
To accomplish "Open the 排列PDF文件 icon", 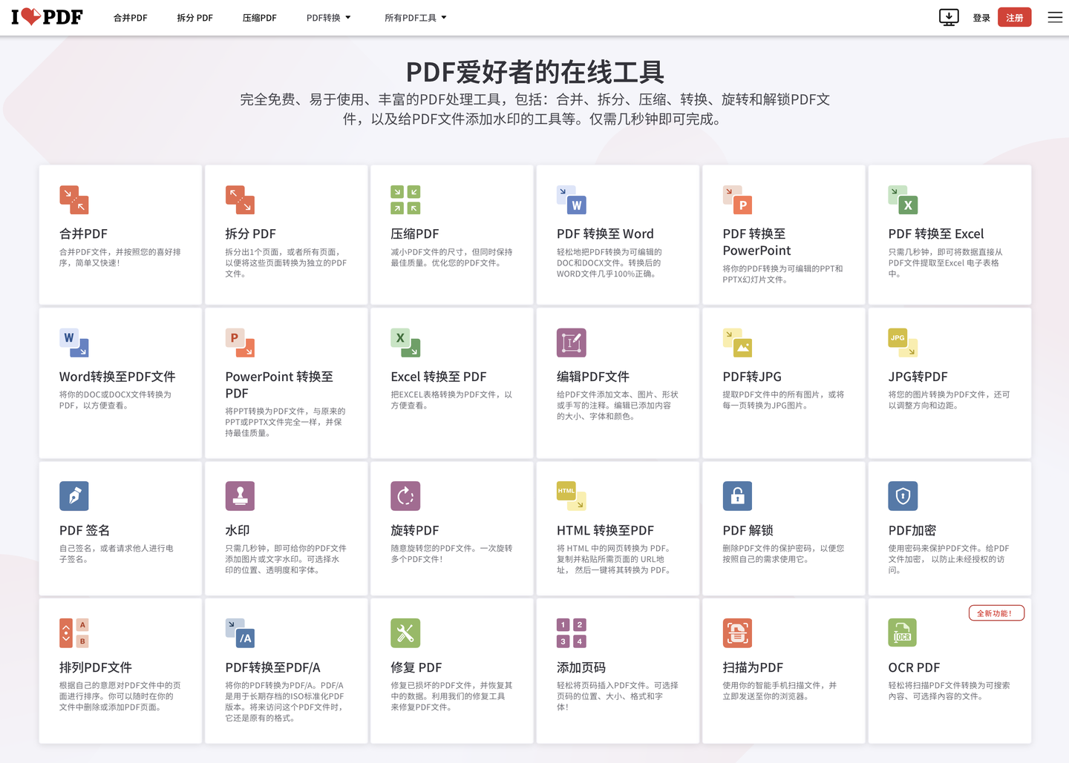I will pos(74,633).
